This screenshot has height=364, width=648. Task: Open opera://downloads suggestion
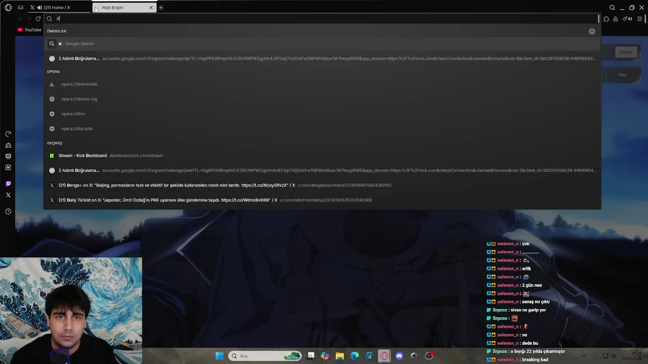coord(322,84)
